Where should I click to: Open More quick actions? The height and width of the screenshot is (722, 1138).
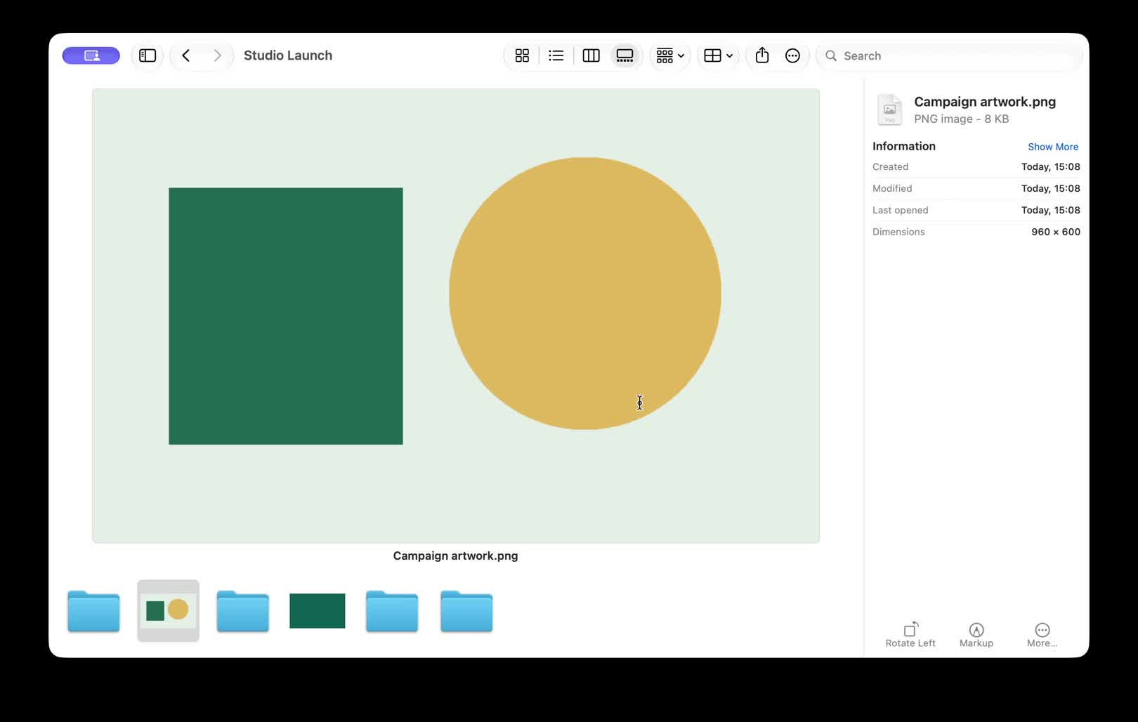pos(1042,634)
